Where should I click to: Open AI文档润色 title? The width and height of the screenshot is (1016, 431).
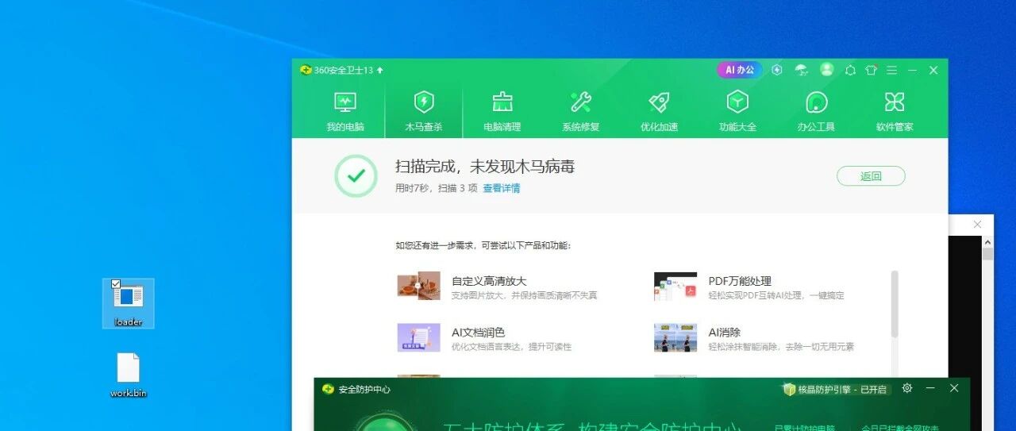click(479, 333)
